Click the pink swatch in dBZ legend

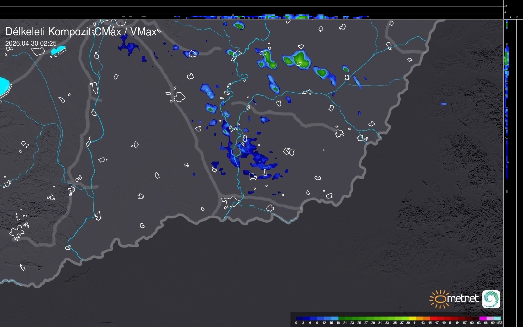coord(490,318)
